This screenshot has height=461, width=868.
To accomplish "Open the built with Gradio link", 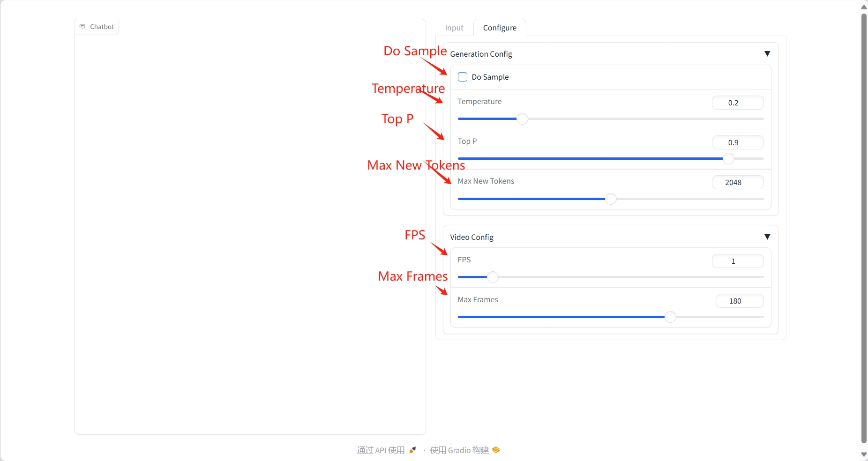I will pyautogui.click(x=459, y=450).
